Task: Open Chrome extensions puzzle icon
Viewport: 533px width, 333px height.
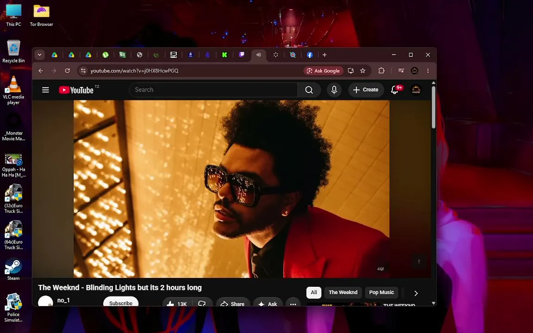Action: click(381, 71)
